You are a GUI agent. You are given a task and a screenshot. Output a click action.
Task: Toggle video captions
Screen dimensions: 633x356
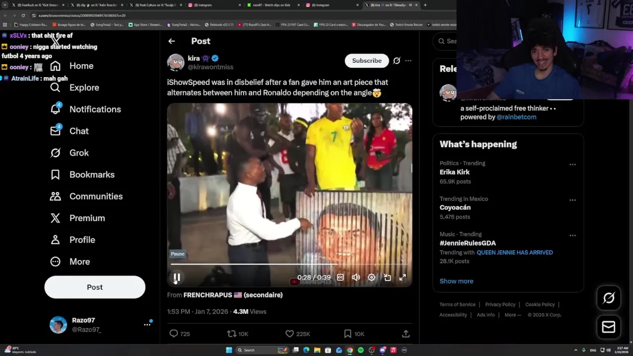tap(340, 277)
